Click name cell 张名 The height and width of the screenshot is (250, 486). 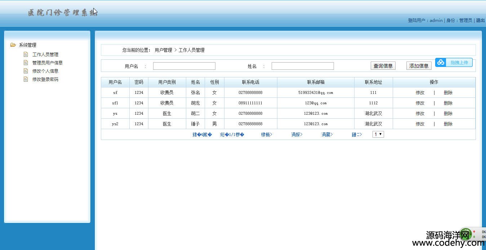(196, 92)
